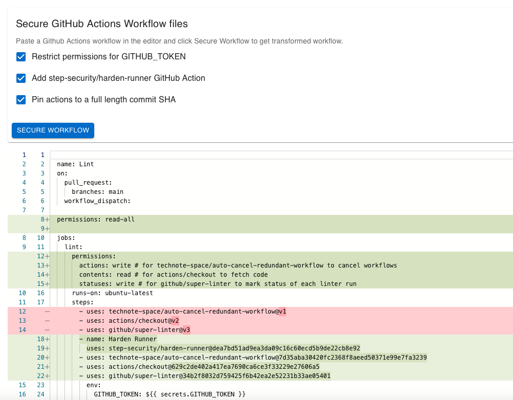Click the GITHUB_TOKEN secrets env line
This screenshot has width=513, height=400.
(x=169, y=394)
